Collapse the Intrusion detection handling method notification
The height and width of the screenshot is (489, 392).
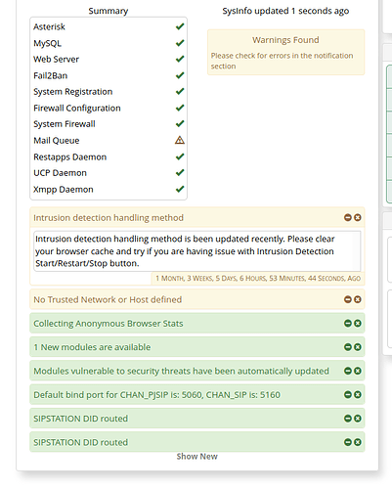(348, 217)
